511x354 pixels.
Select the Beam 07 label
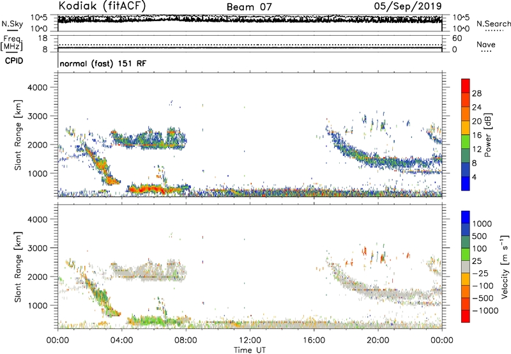(x=249, y=7)
